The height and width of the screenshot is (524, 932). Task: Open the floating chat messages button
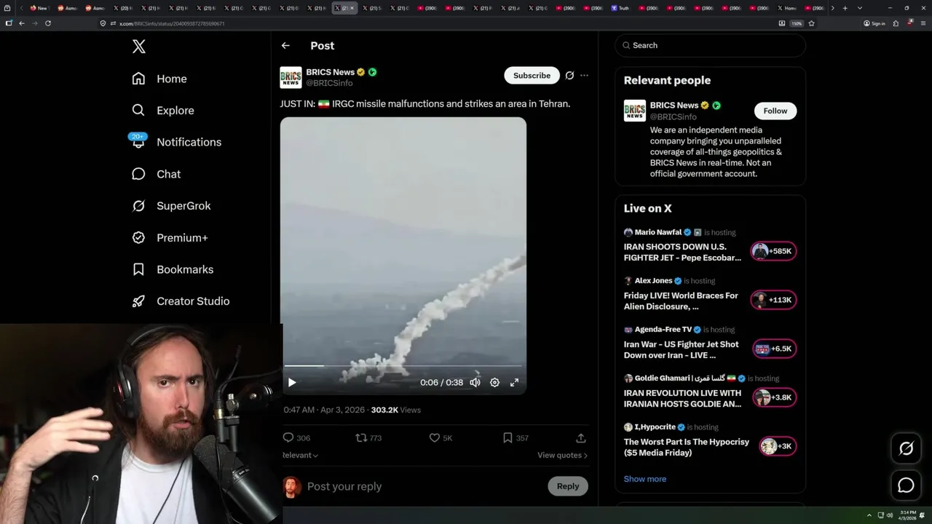tap(906, 485)
